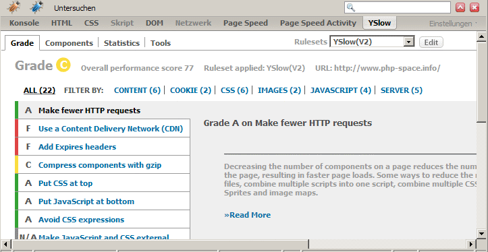The height and width of the screenshot is (252, 488).
Task: Click the horizontal scrollbar right arrow
Action: 471,244
